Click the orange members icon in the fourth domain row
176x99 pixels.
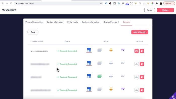point(111,89)
